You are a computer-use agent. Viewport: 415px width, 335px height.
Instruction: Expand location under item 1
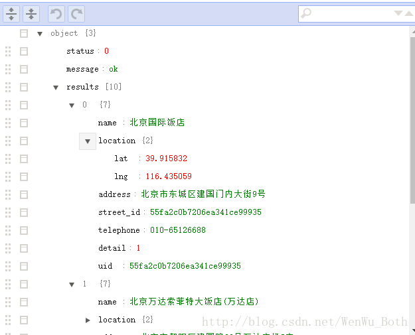pyautogui.click(x=88, y=320)
